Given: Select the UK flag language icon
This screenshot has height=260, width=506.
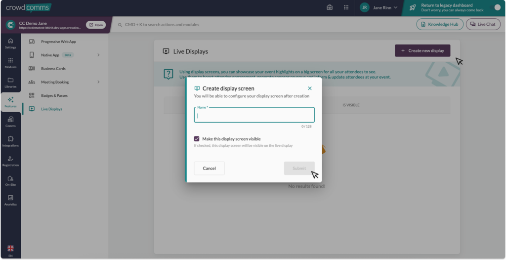Looking at the screenshot, I should point(11,248).
